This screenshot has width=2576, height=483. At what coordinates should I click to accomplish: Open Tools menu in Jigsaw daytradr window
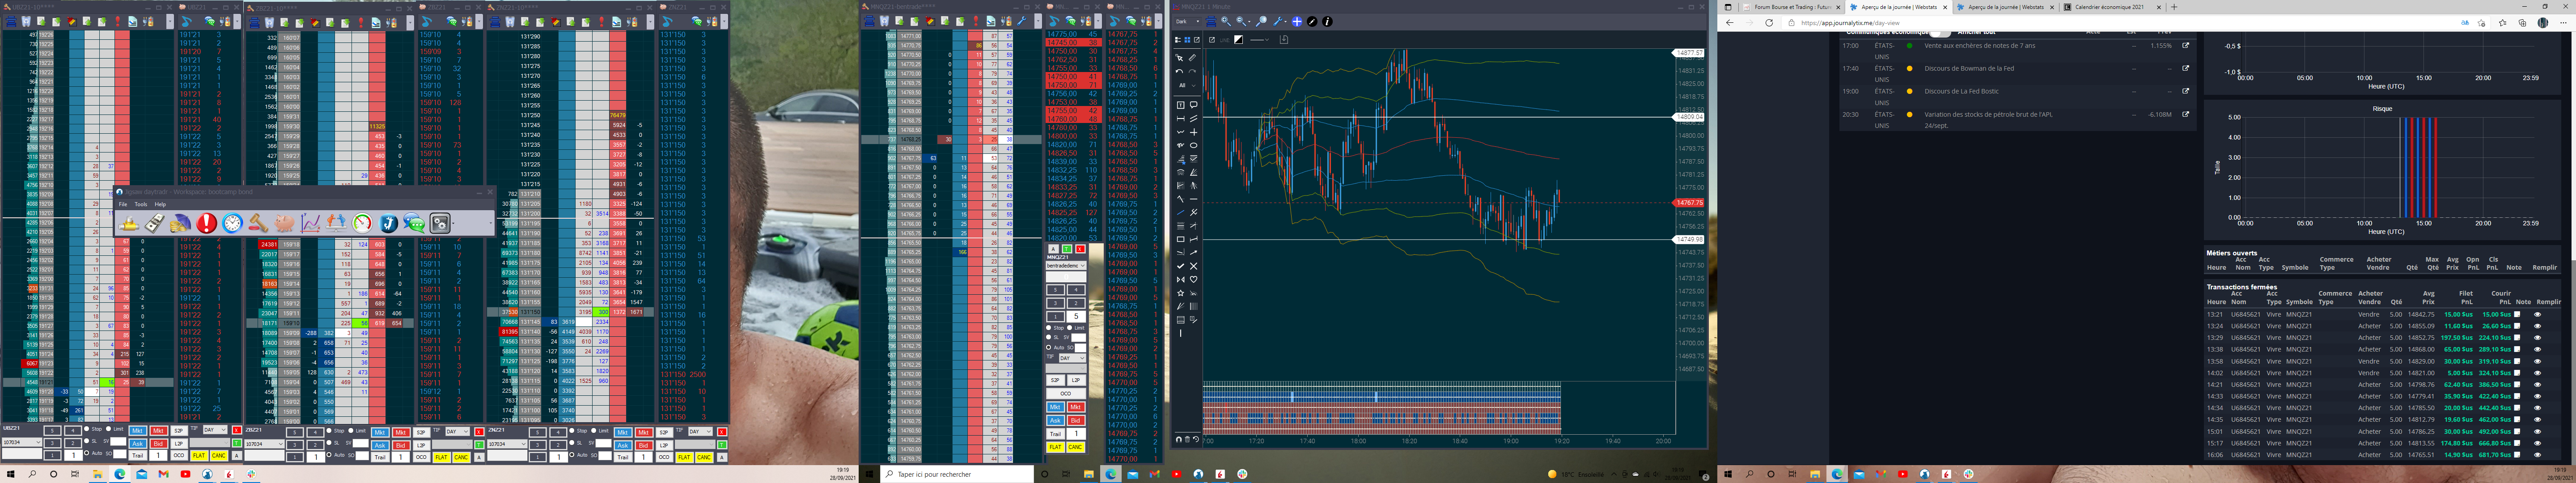tap(141, 204)
